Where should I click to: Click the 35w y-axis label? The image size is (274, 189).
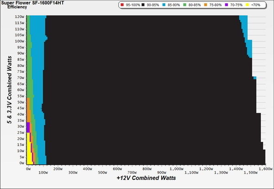(21, 120)
